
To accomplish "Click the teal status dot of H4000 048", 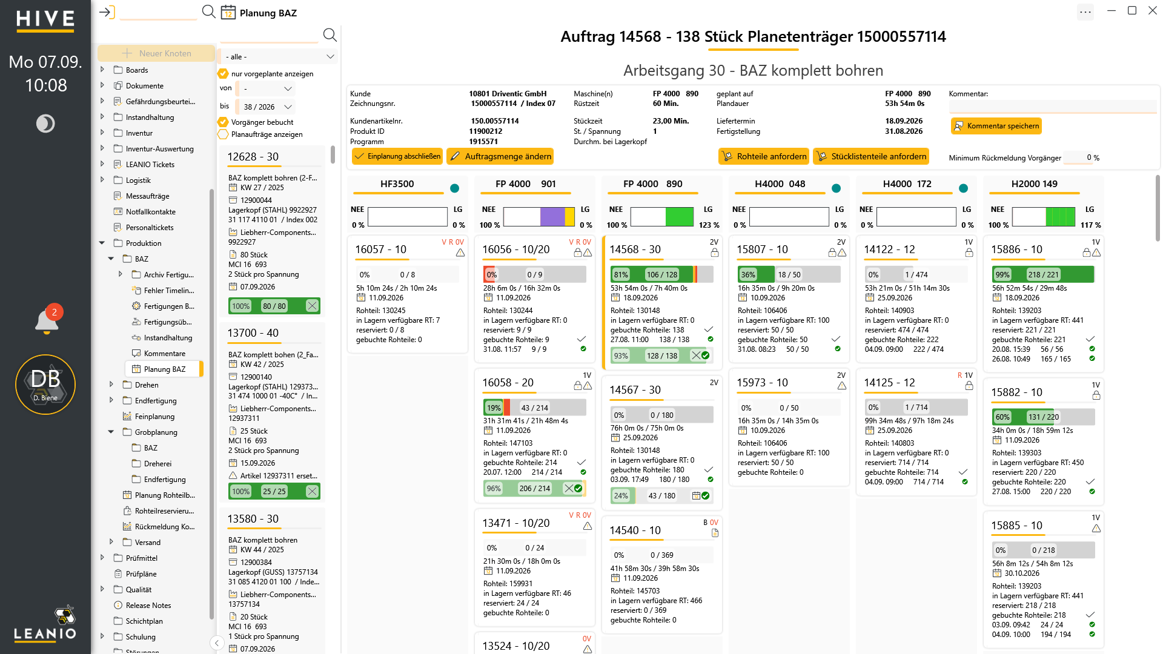I will [837, 188].
